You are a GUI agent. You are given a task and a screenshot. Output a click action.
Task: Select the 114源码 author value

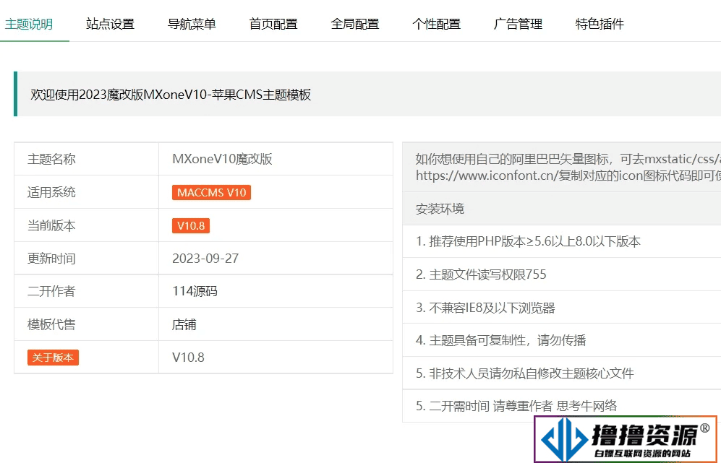pyautogui.click(x=195, y=291)
